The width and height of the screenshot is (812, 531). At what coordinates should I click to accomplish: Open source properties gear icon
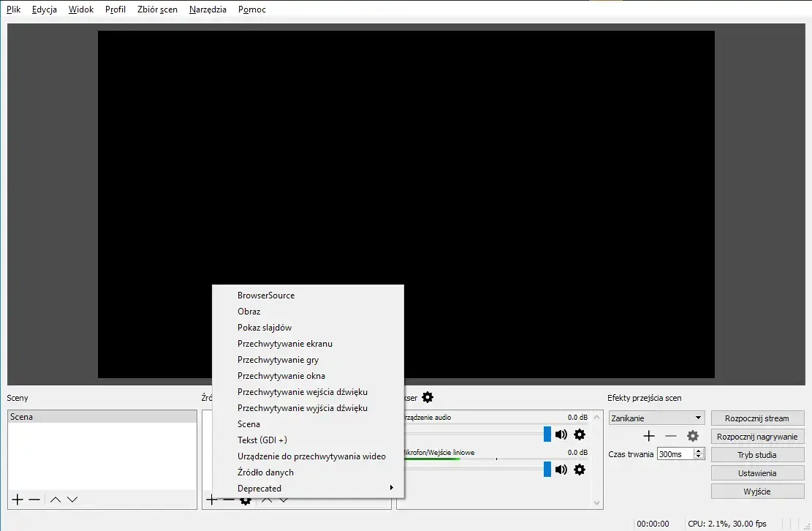[246, 500]
